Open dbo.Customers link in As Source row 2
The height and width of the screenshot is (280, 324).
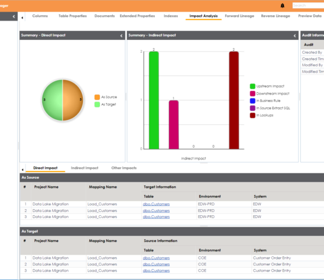156,211
